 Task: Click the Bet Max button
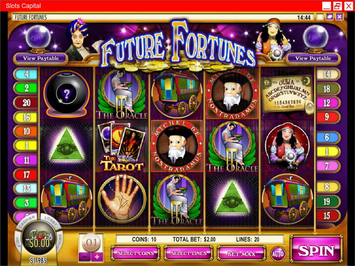pyautogui.click(x=241, y=254)
